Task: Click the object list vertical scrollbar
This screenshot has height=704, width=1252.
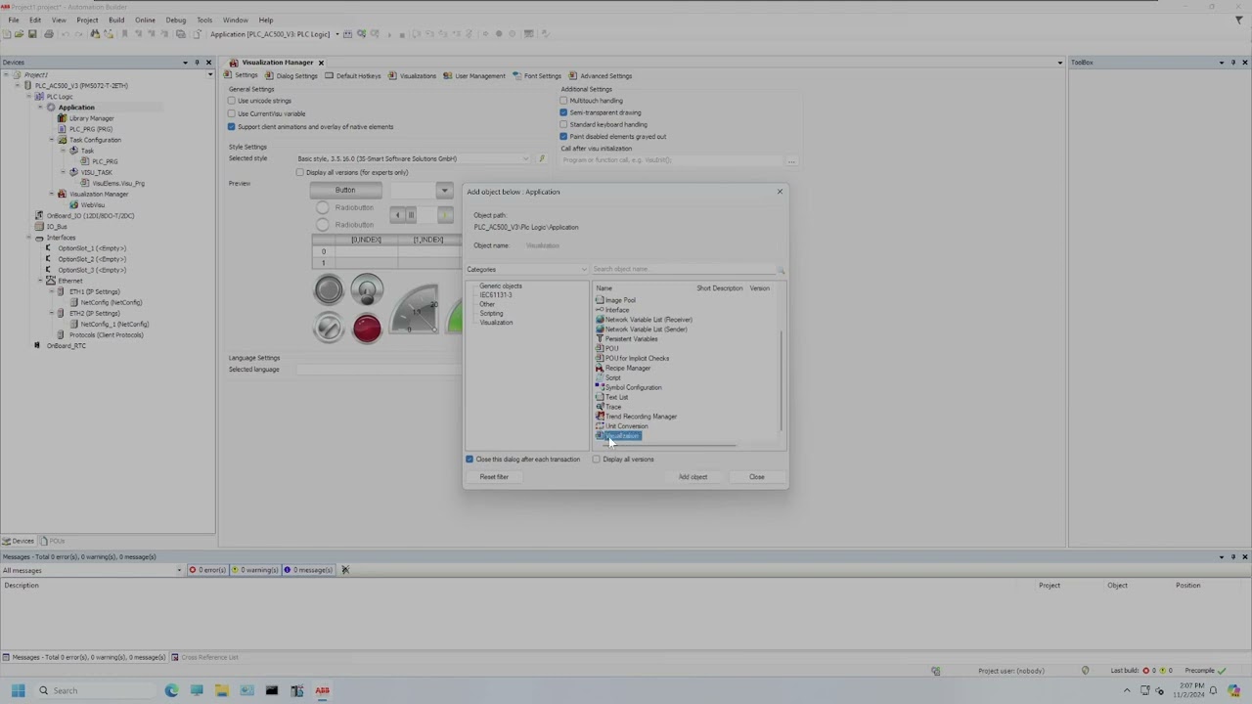Action: pos(781,381)
